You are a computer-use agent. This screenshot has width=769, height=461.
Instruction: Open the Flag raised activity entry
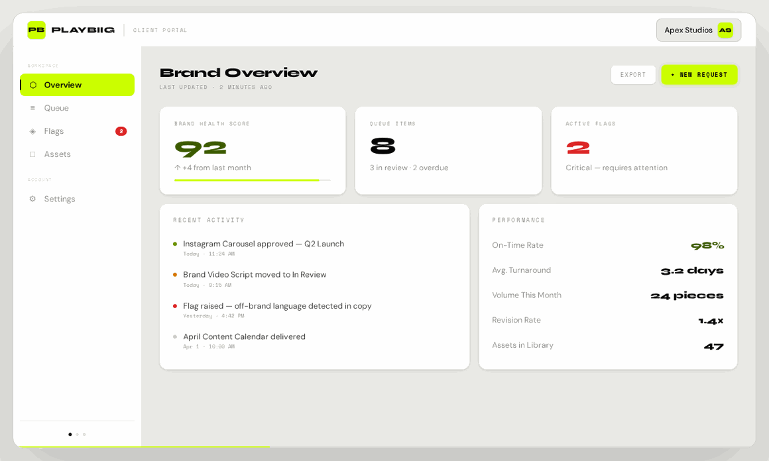[x=278, y=306]
